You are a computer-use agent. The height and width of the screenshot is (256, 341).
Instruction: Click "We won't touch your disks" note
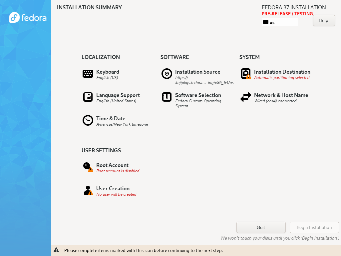(x=279, y=238)
